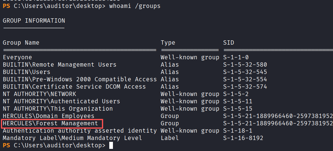Click the BUILTIN\Users group name
Viewport: 333px width, 151px height.
pos(27,72)
